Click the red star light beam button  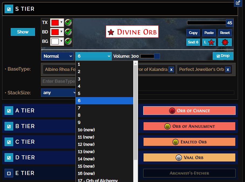[209, 42]
